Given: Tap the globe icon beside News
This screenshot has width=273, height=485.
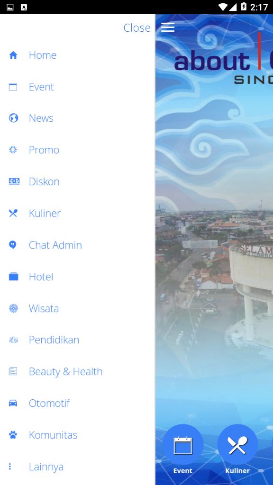Looking at the screenshot, I should click(13, 118).
